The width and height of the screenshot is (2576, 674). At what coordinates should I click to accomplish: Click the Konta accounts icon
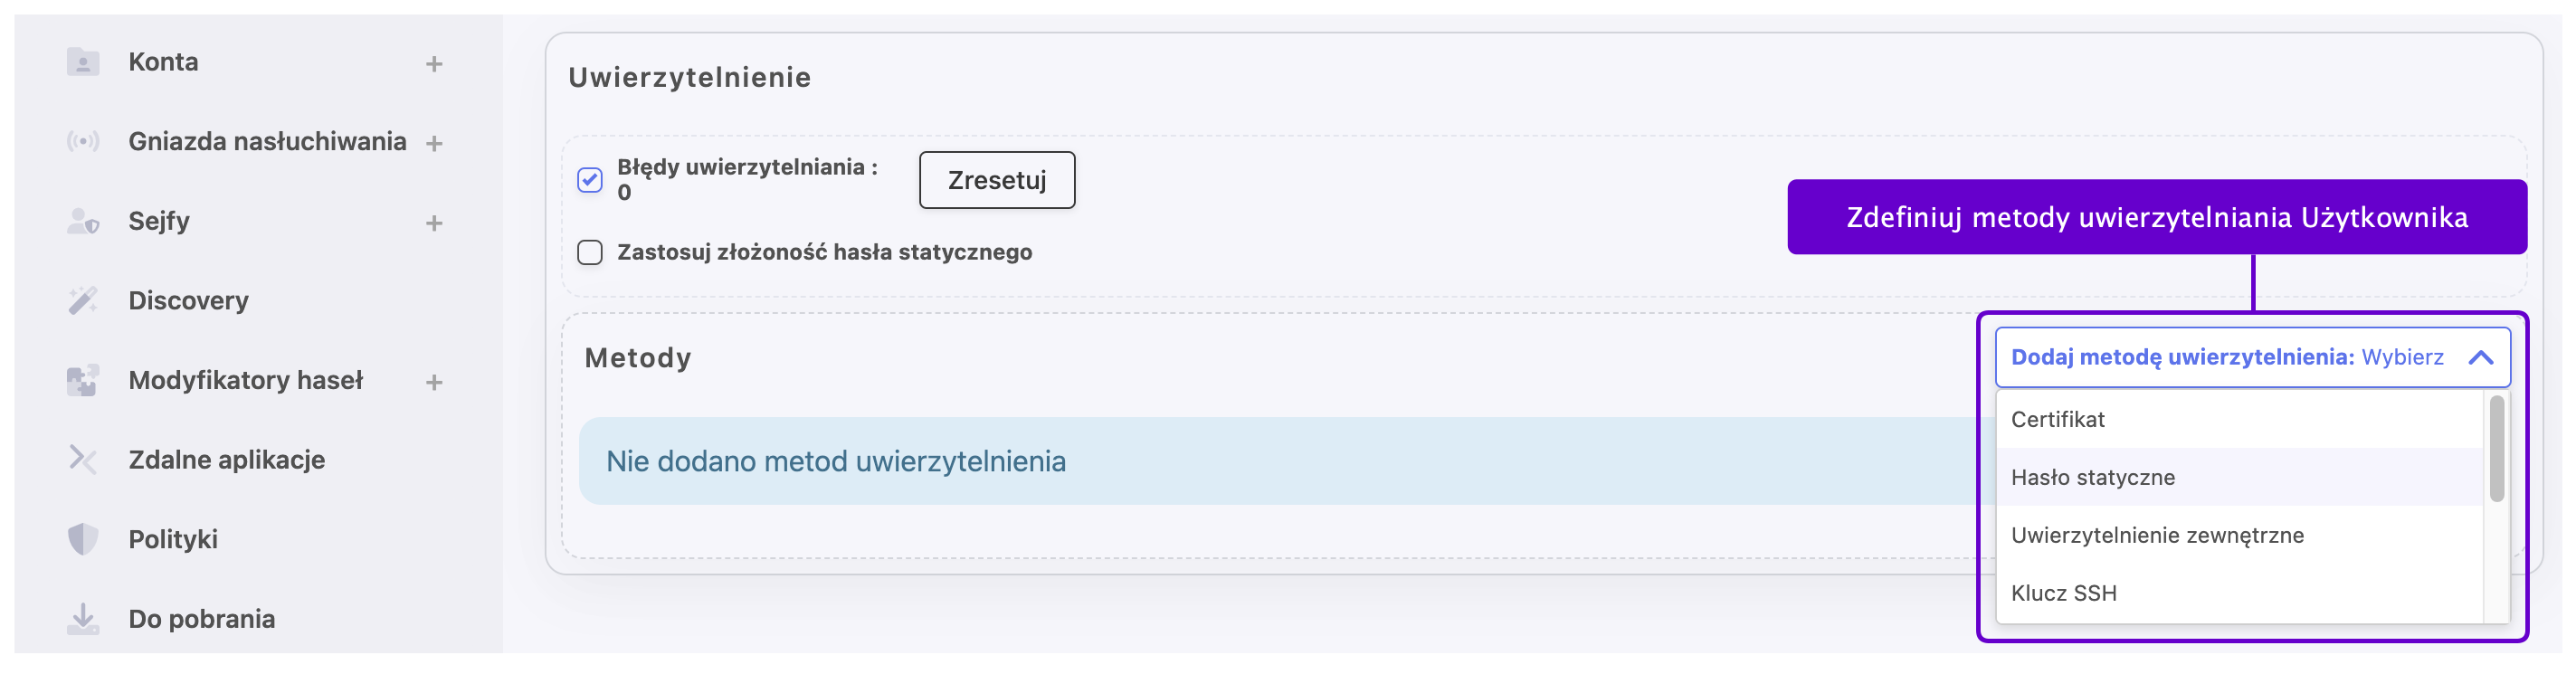[x=83, y=63]
